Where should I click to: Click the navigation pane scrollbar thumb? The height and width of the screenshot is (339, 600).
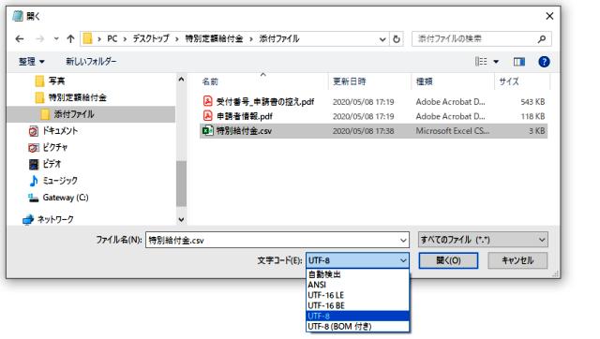point(181,184)
